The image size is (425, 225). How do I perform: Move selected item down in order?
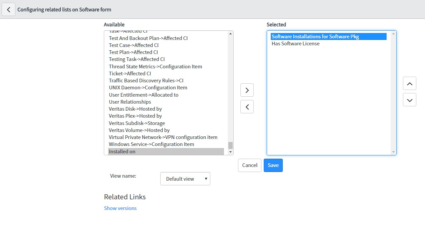pos(409,100)
